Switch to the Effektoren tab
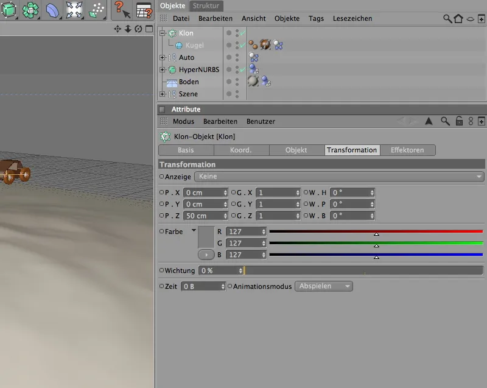 (407, 150)
